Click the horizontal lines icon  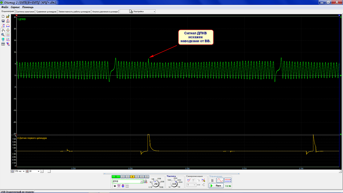coord(127,186)
